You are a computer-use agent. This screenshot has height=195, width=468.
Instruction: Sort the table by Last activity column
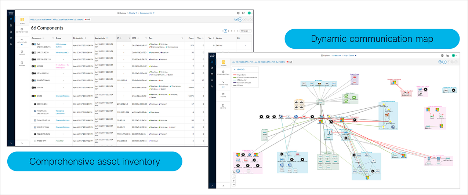tap(101, 38)
